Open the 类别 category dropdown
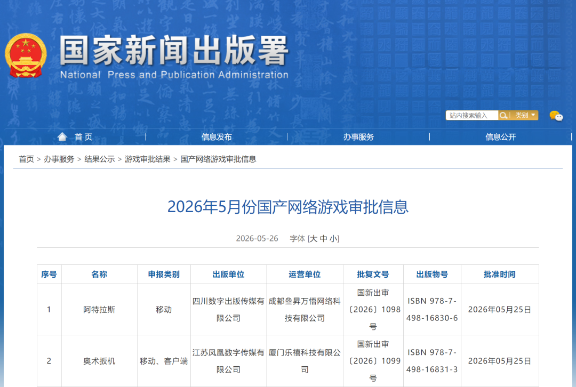Screen dimensions: 576x387 525,115
